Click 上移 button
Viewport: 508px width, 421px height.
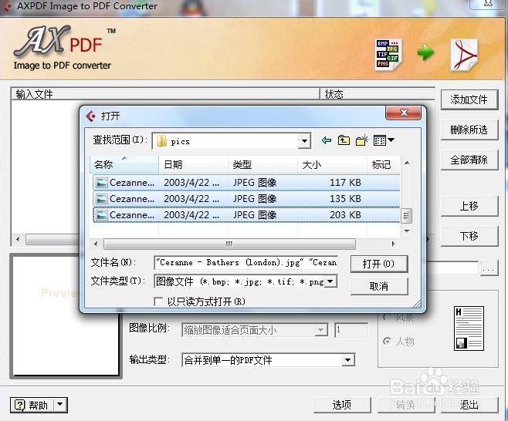(469, 206)
